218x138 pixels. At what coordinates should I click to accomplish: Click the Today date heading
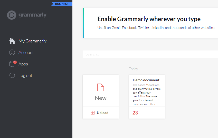[x=133, y=69]
